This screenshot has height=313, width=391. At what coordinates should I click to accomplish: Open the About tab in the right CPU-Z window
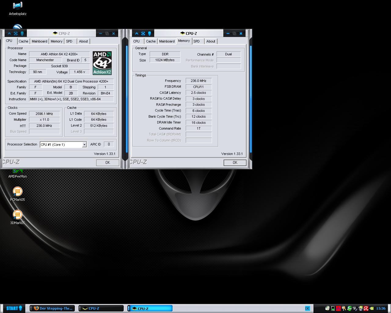[211, 41]
